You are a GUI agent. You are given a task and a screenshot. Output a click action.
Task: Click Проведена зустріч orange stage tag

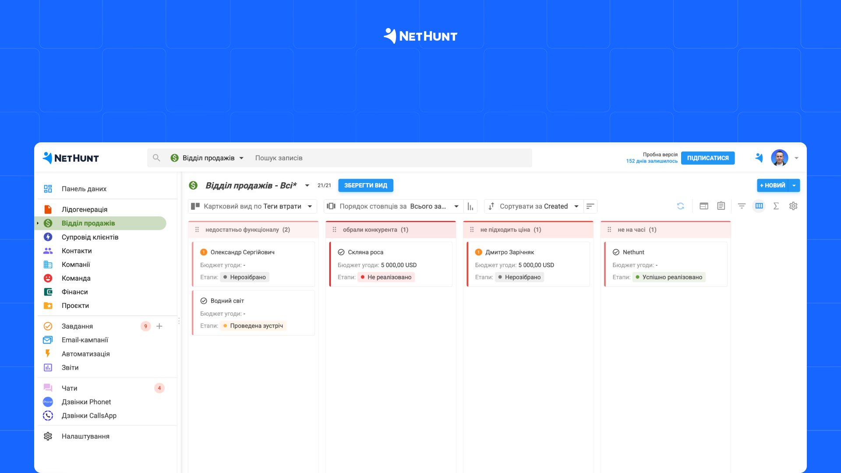pos(253,326)
